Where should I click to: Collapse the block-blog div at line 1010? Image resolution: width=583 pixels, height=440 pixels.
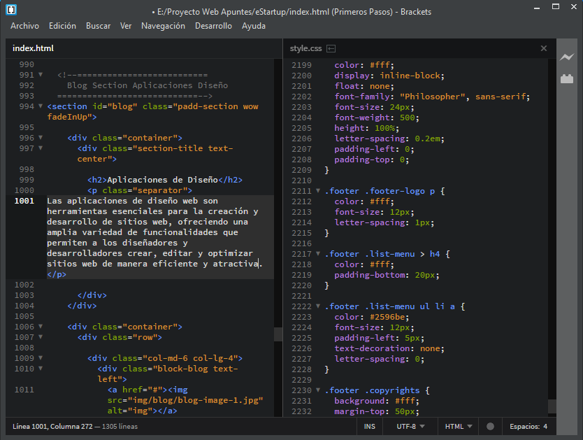click(41, 369)
